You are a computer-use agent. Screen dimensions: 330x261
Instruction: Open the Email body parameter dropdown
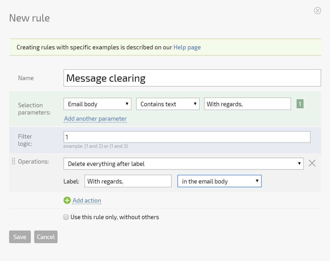coord(97,104)
